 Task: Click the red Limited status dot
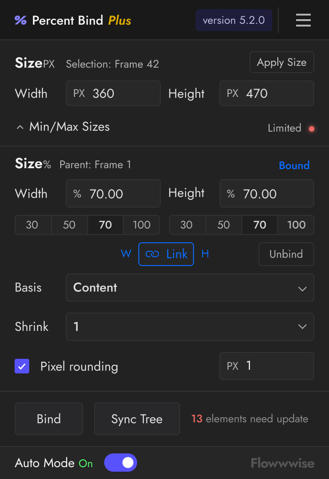(312, 128)
